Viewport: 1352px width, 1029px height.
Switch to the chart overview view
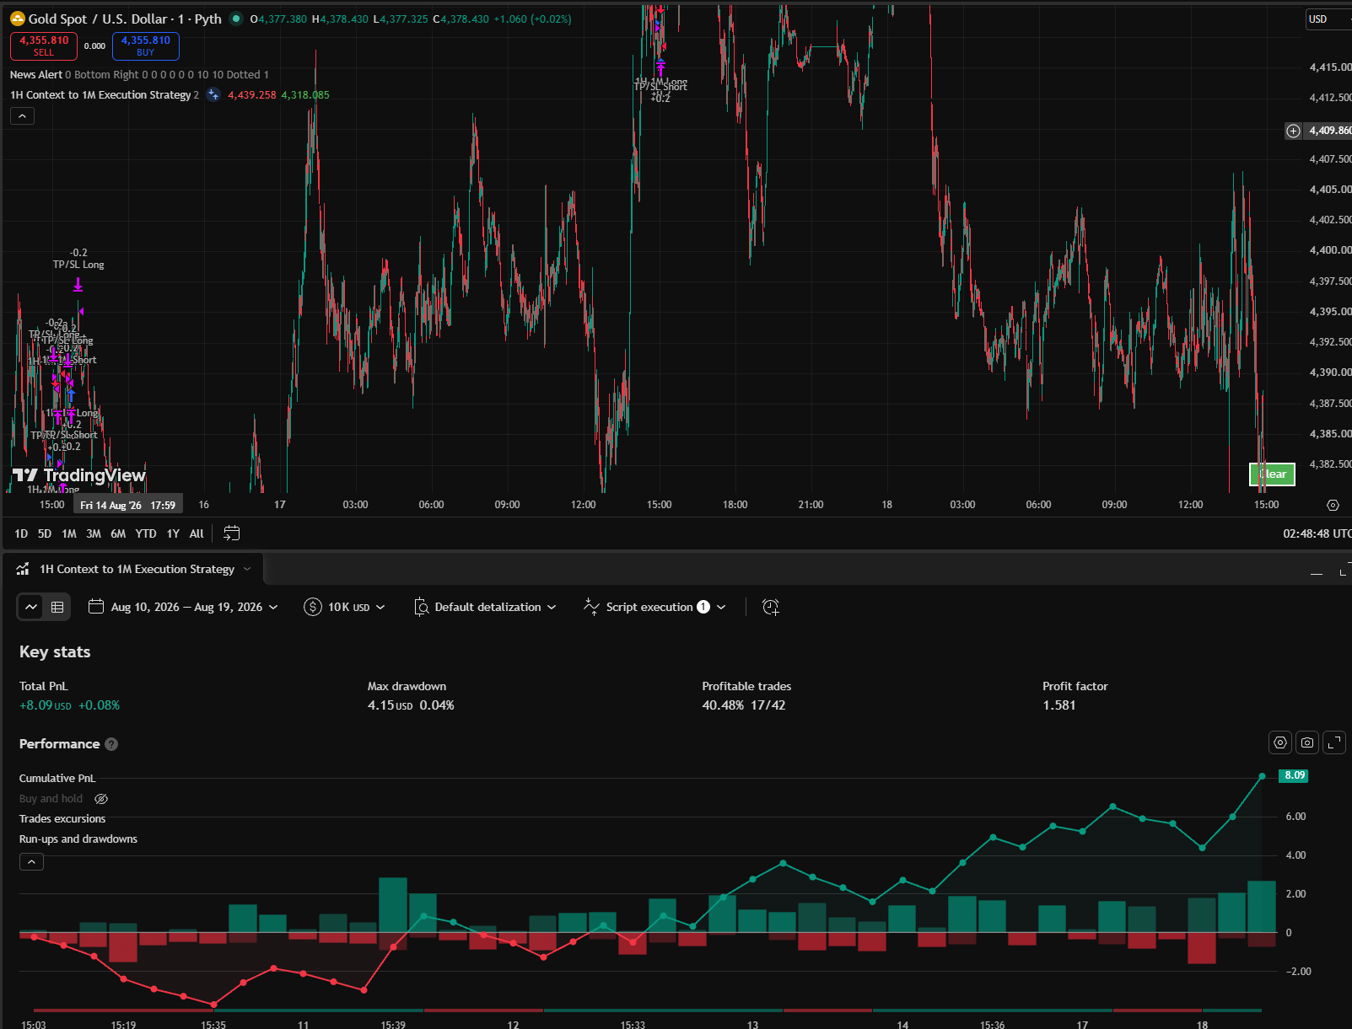(x=31, y=607)
